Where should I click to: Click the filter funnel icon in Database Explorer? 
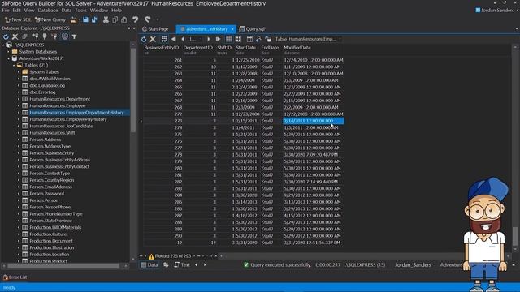(x=74, y=36)
